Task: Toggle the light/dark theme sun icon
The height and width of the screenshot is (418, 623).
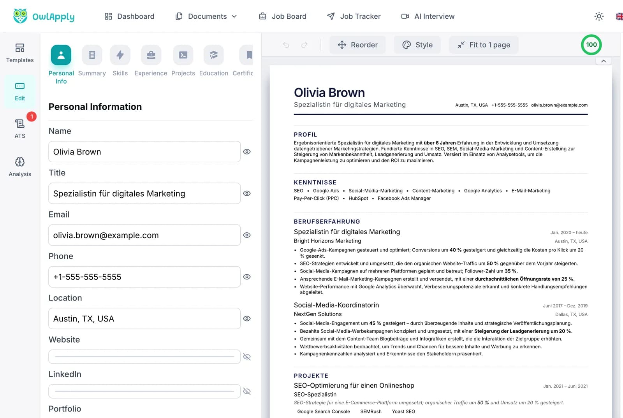Action: [x=599, y=16]
